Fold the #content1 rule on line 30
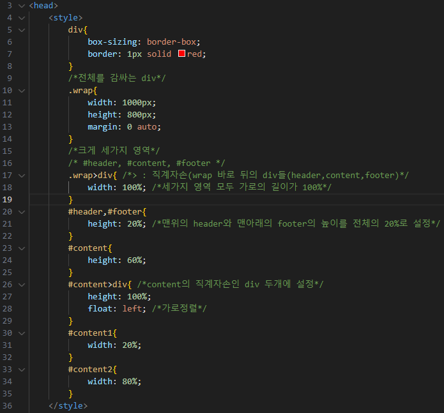 pos(22,333)
